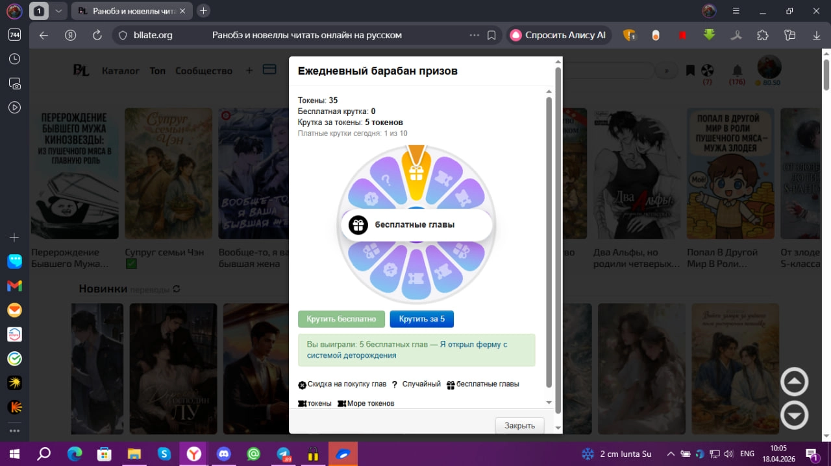Screen dimensions: 831x466
Task: Click the Yandex home 'Я' button in toolbar
Action: click(x=70, y=36)
